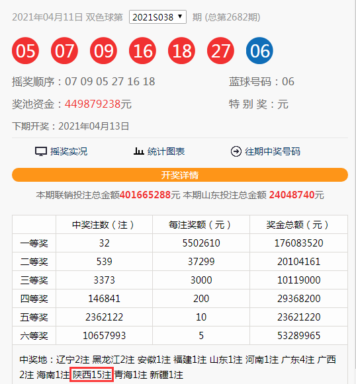Click the 黑龙江2注 winning location text
356x384 pixels.
pos(114,360)
